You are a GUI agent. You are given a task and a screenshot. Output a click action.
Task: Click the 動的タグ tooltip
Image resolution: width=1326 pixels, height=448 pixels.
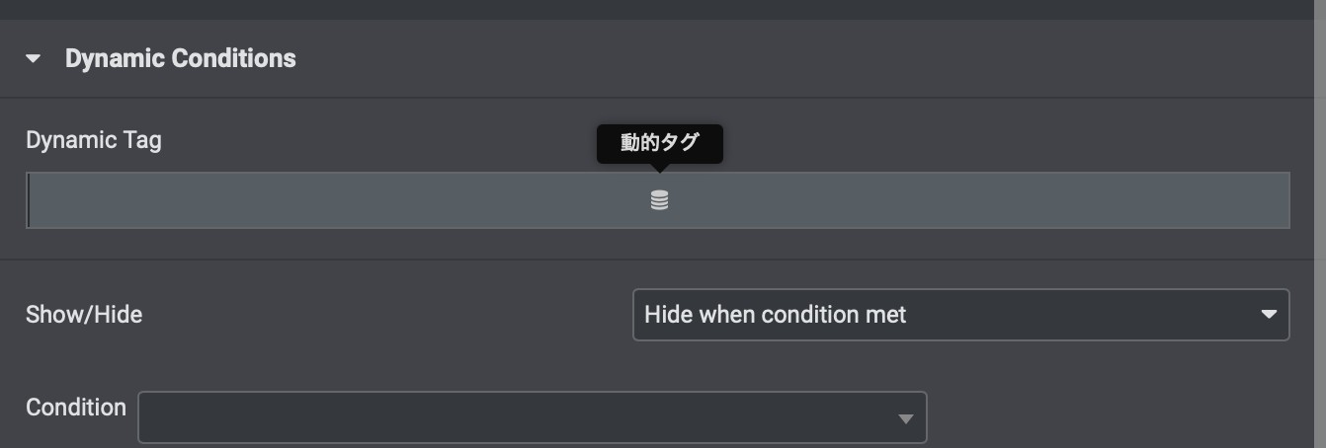click(660, 143)
